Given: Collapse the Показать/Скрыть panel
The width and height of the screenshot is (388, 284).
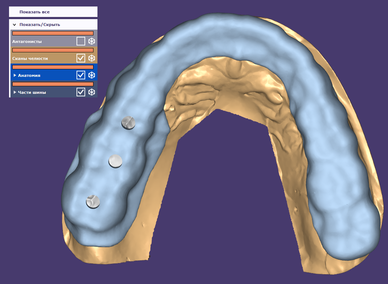Looking at the screenshot, I should [14, 25].
